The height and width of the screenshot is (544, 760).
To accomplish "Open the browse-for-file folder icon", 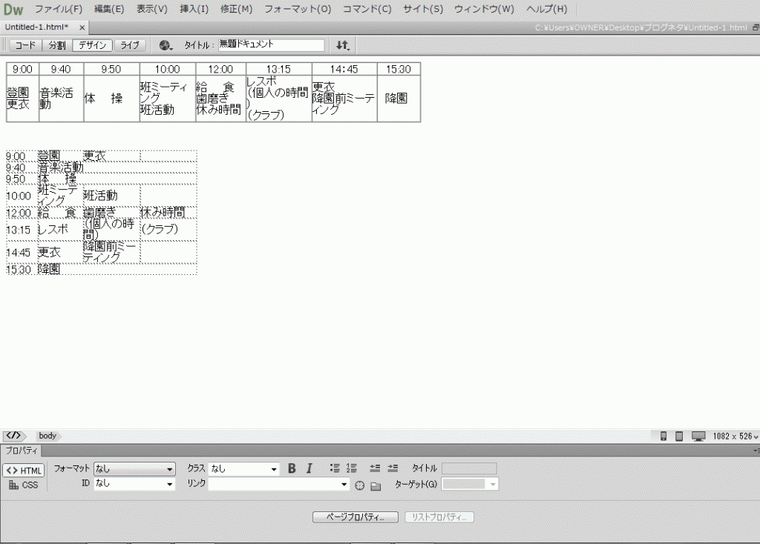I will coord(376,485).
